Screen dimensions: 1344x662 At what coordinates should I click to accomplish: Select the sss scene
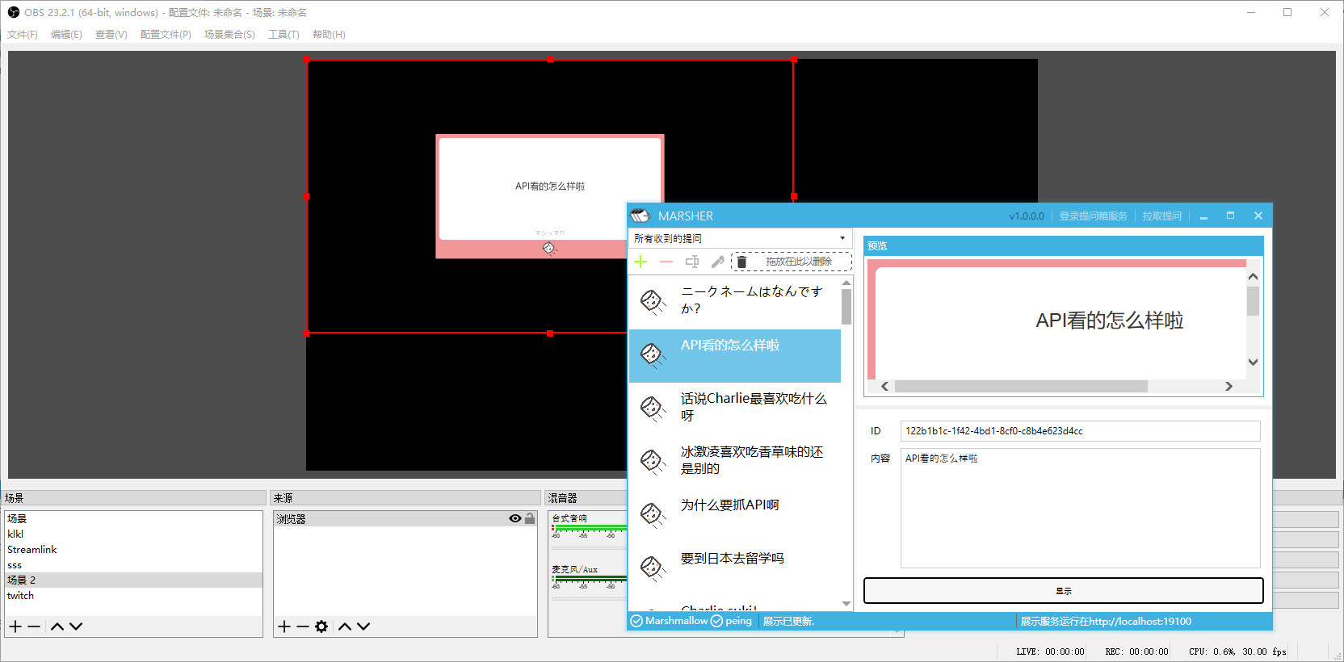[132, 565]
